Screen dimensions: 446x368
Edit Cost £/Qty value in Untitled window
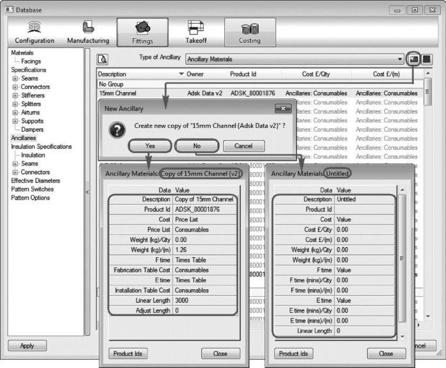(x=365, y=230)
